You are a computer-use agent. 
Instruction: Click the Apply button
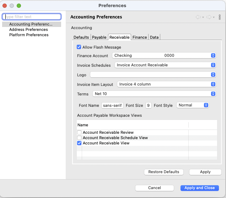(205, 172)
